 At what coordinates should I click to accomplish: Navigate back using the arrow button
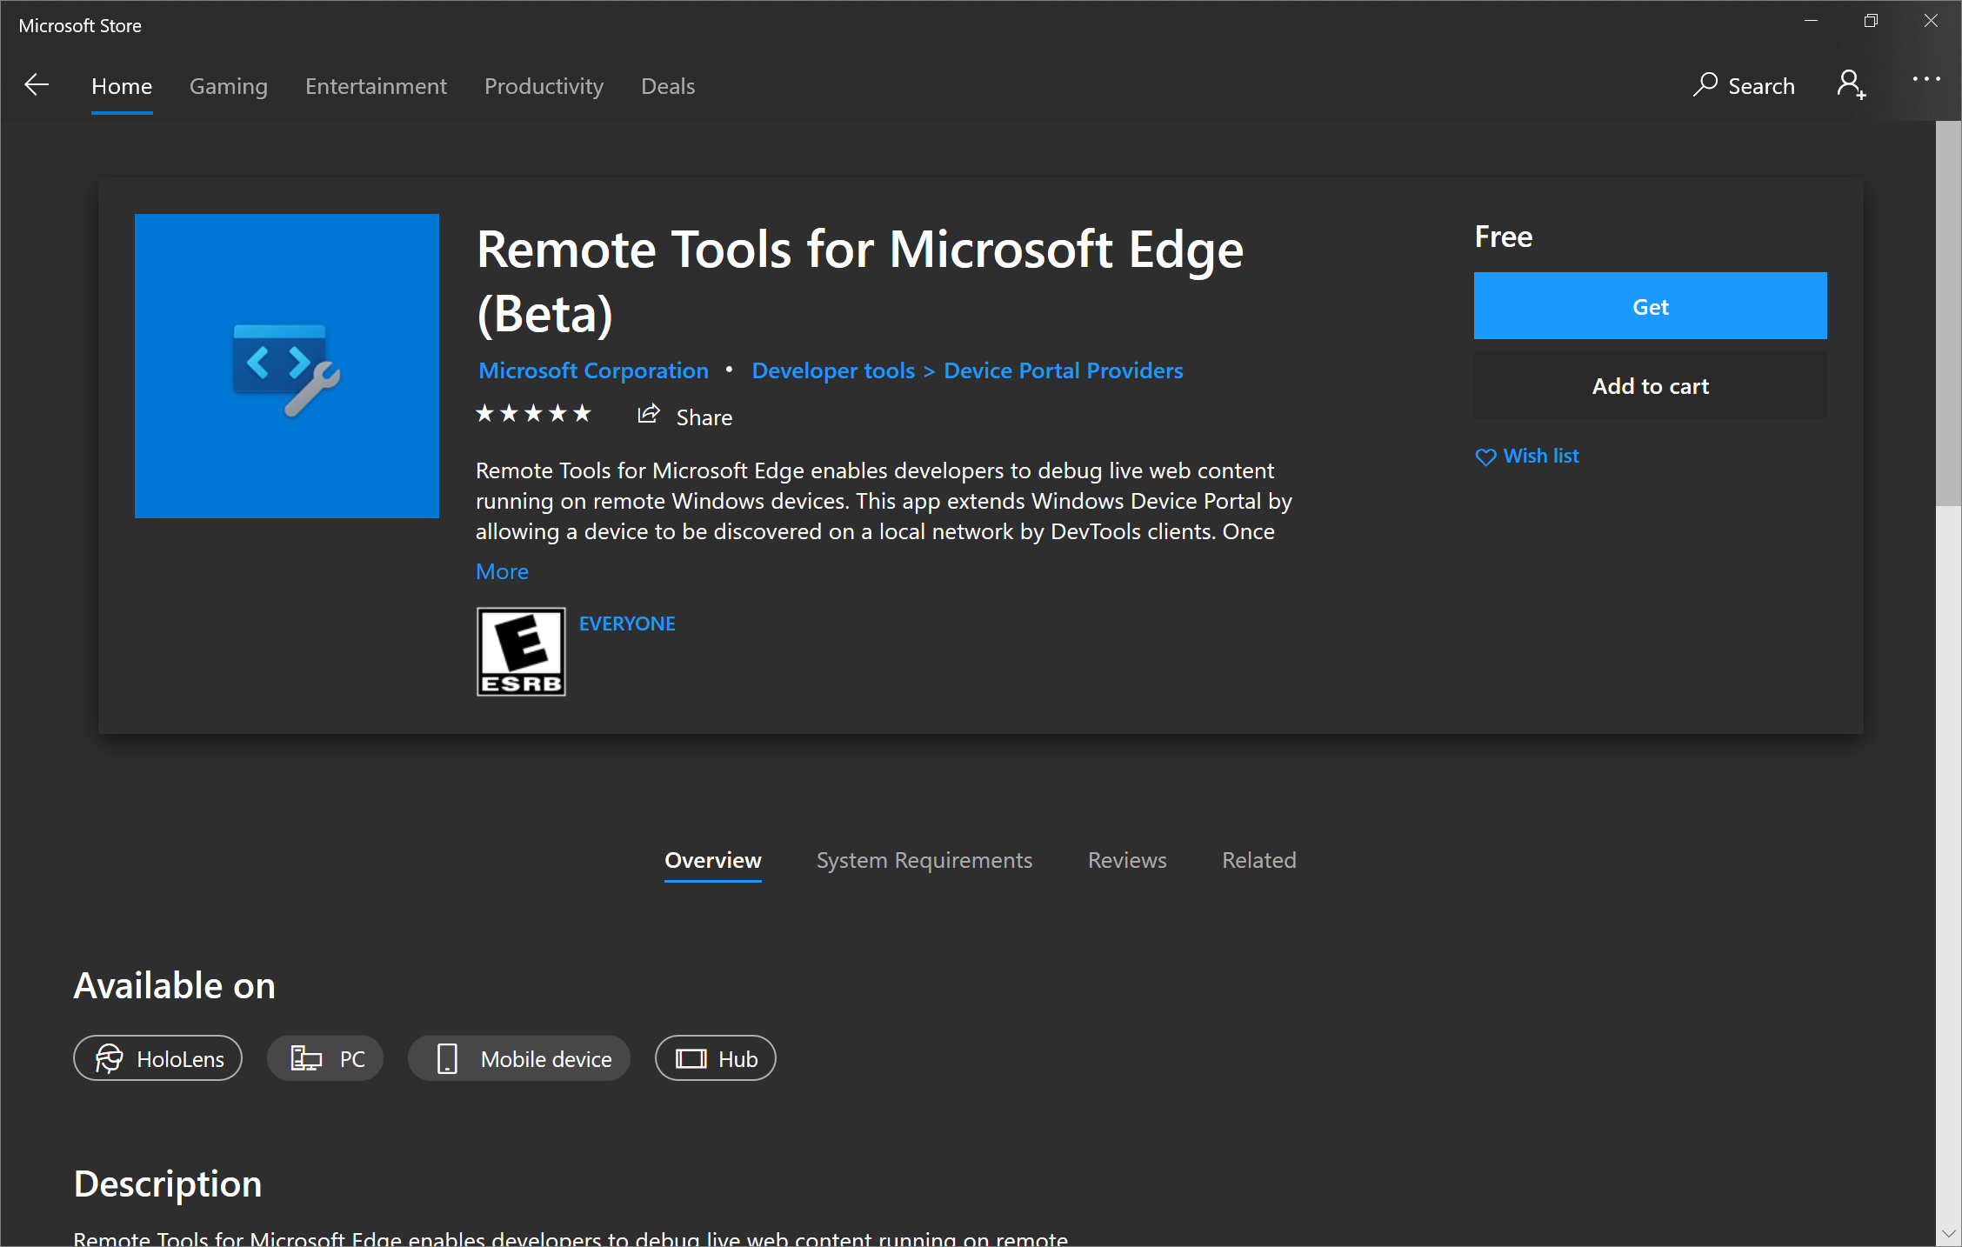coord(36,84)
